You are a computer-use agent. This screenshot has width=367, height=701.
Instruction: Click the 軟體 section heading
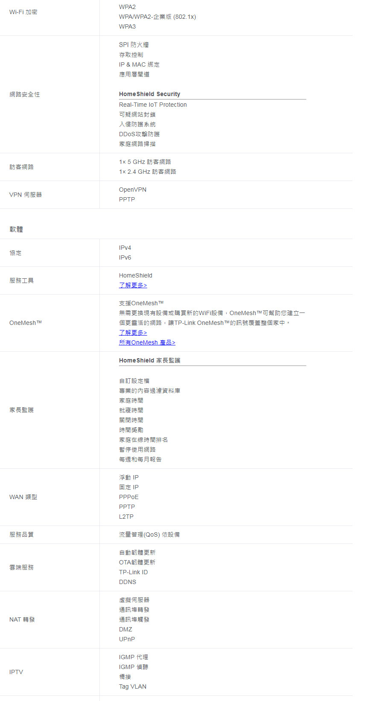click(x=16, y=229)
